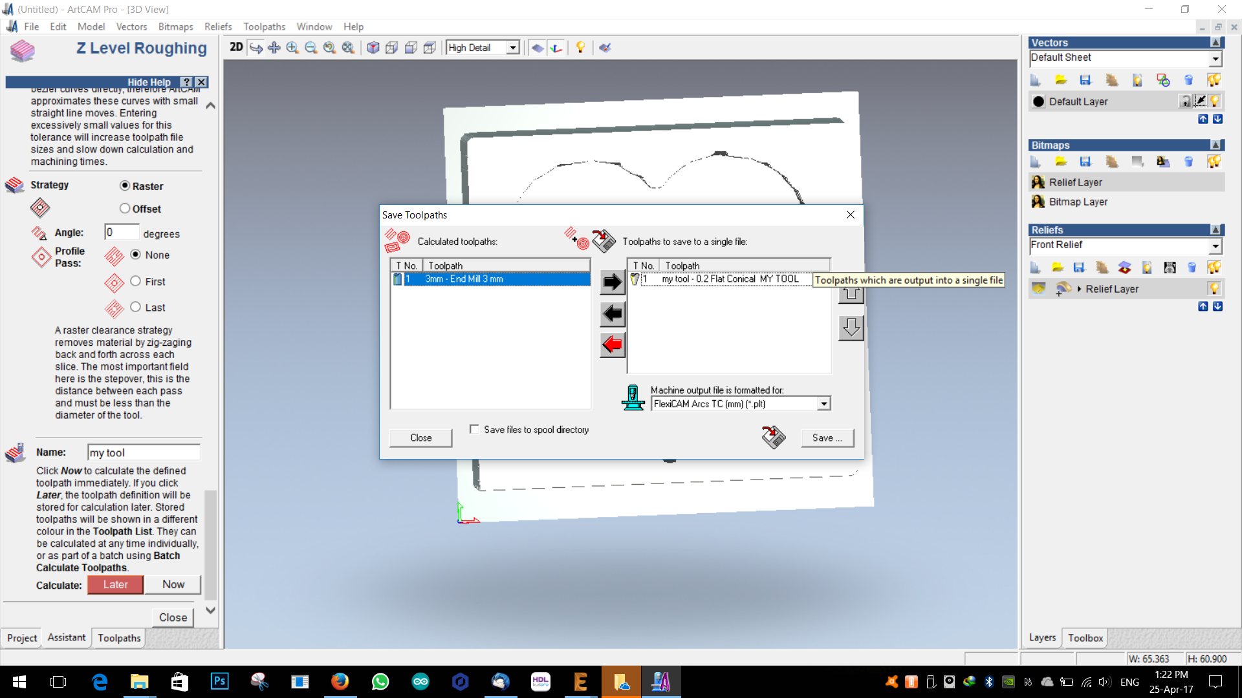Open the Front Relief dropdown
This screenshot has height=698, width=1242.
point(1215,246)
